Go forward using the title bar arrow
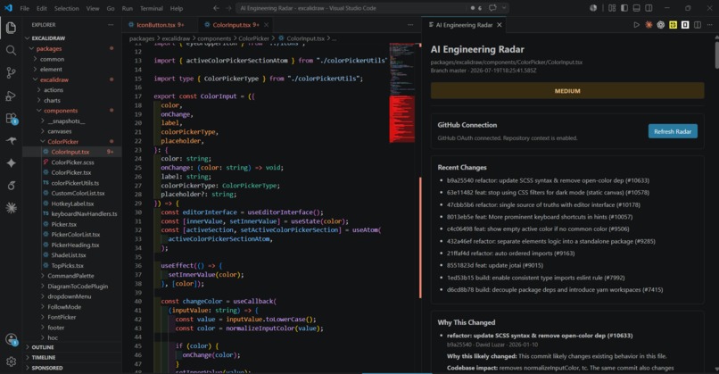 tap(228, 8)
